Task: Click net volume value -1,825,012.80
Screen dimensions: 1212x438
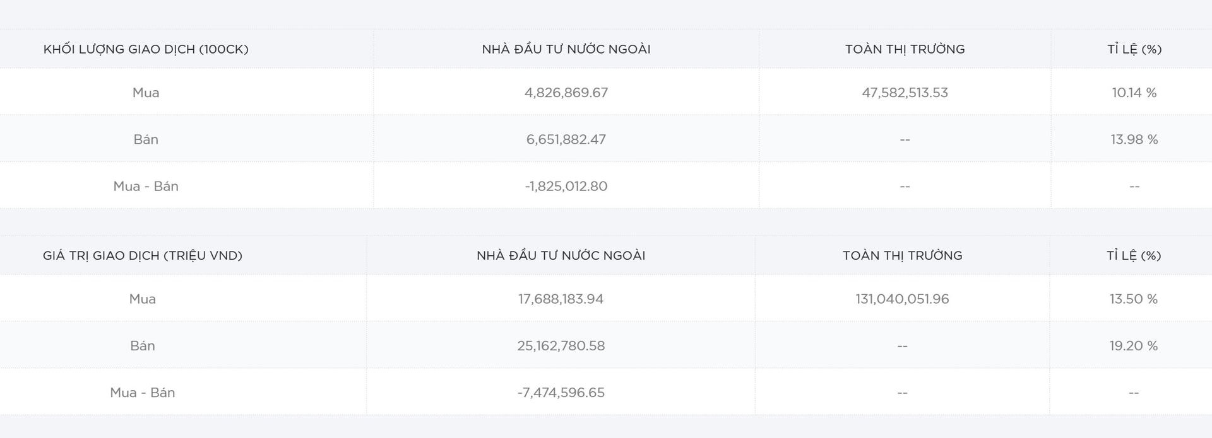Action: [566, 186]
